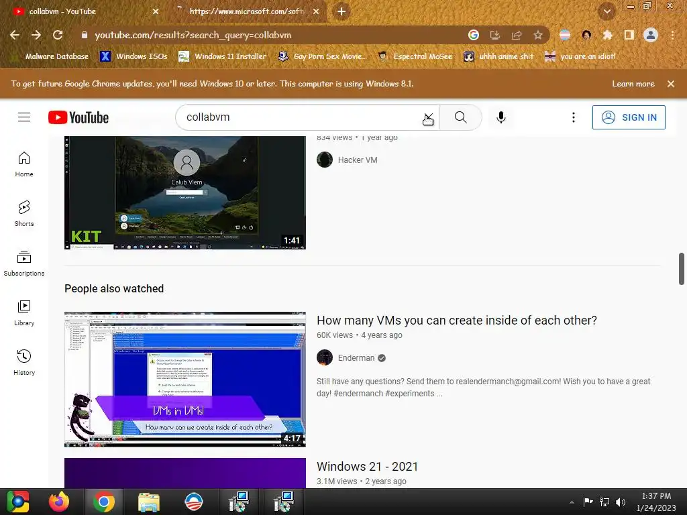Open YouTube settings three-dot menu
687x515 pixels.
tap(573, 117)
